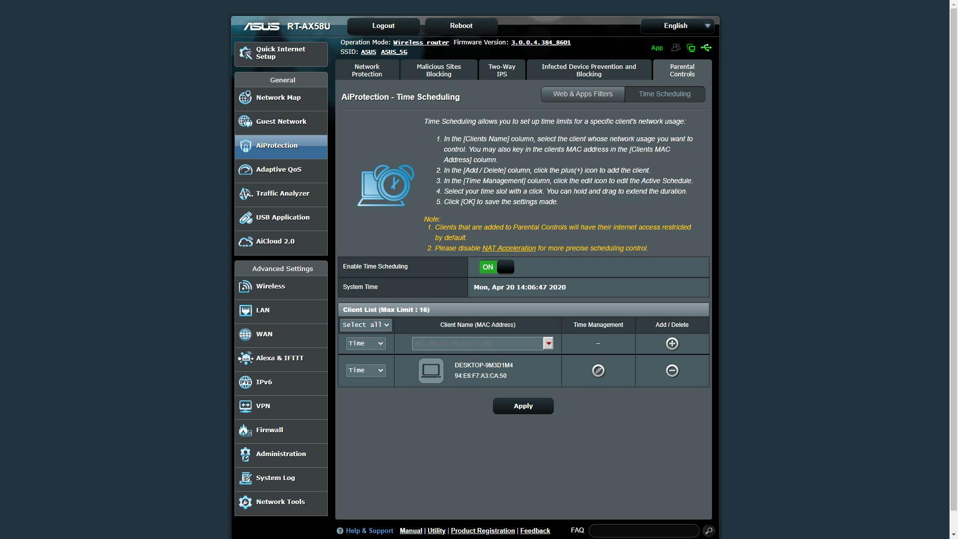
Task: Open the FAQ search magnifier icon
Action: click(709, 531)
